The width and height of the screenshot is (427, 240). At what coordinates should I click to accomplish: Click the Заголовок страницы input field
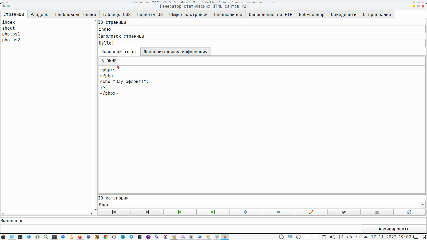[261, 43]
